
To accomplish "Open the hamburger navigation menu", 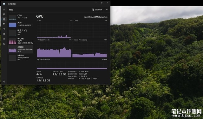I will click(x=4, y=10).
